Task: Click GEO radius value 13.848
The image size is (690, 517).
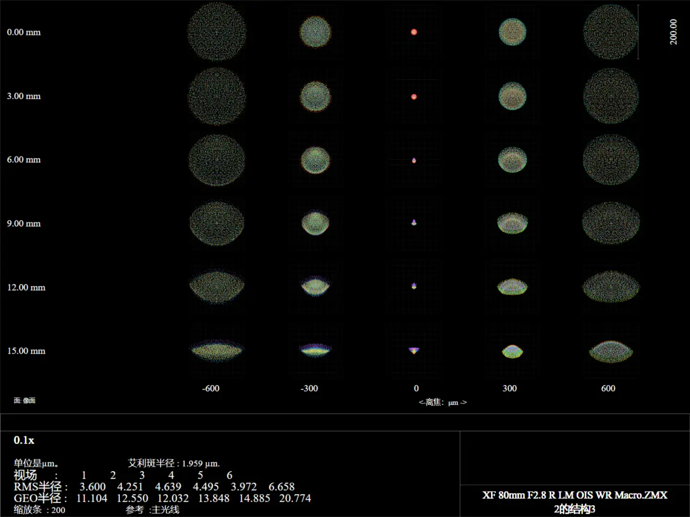Action: [x=214, y=498]
